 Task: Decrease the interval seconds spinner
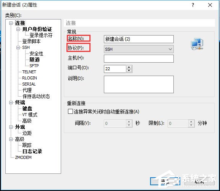[x=129, y=125]
